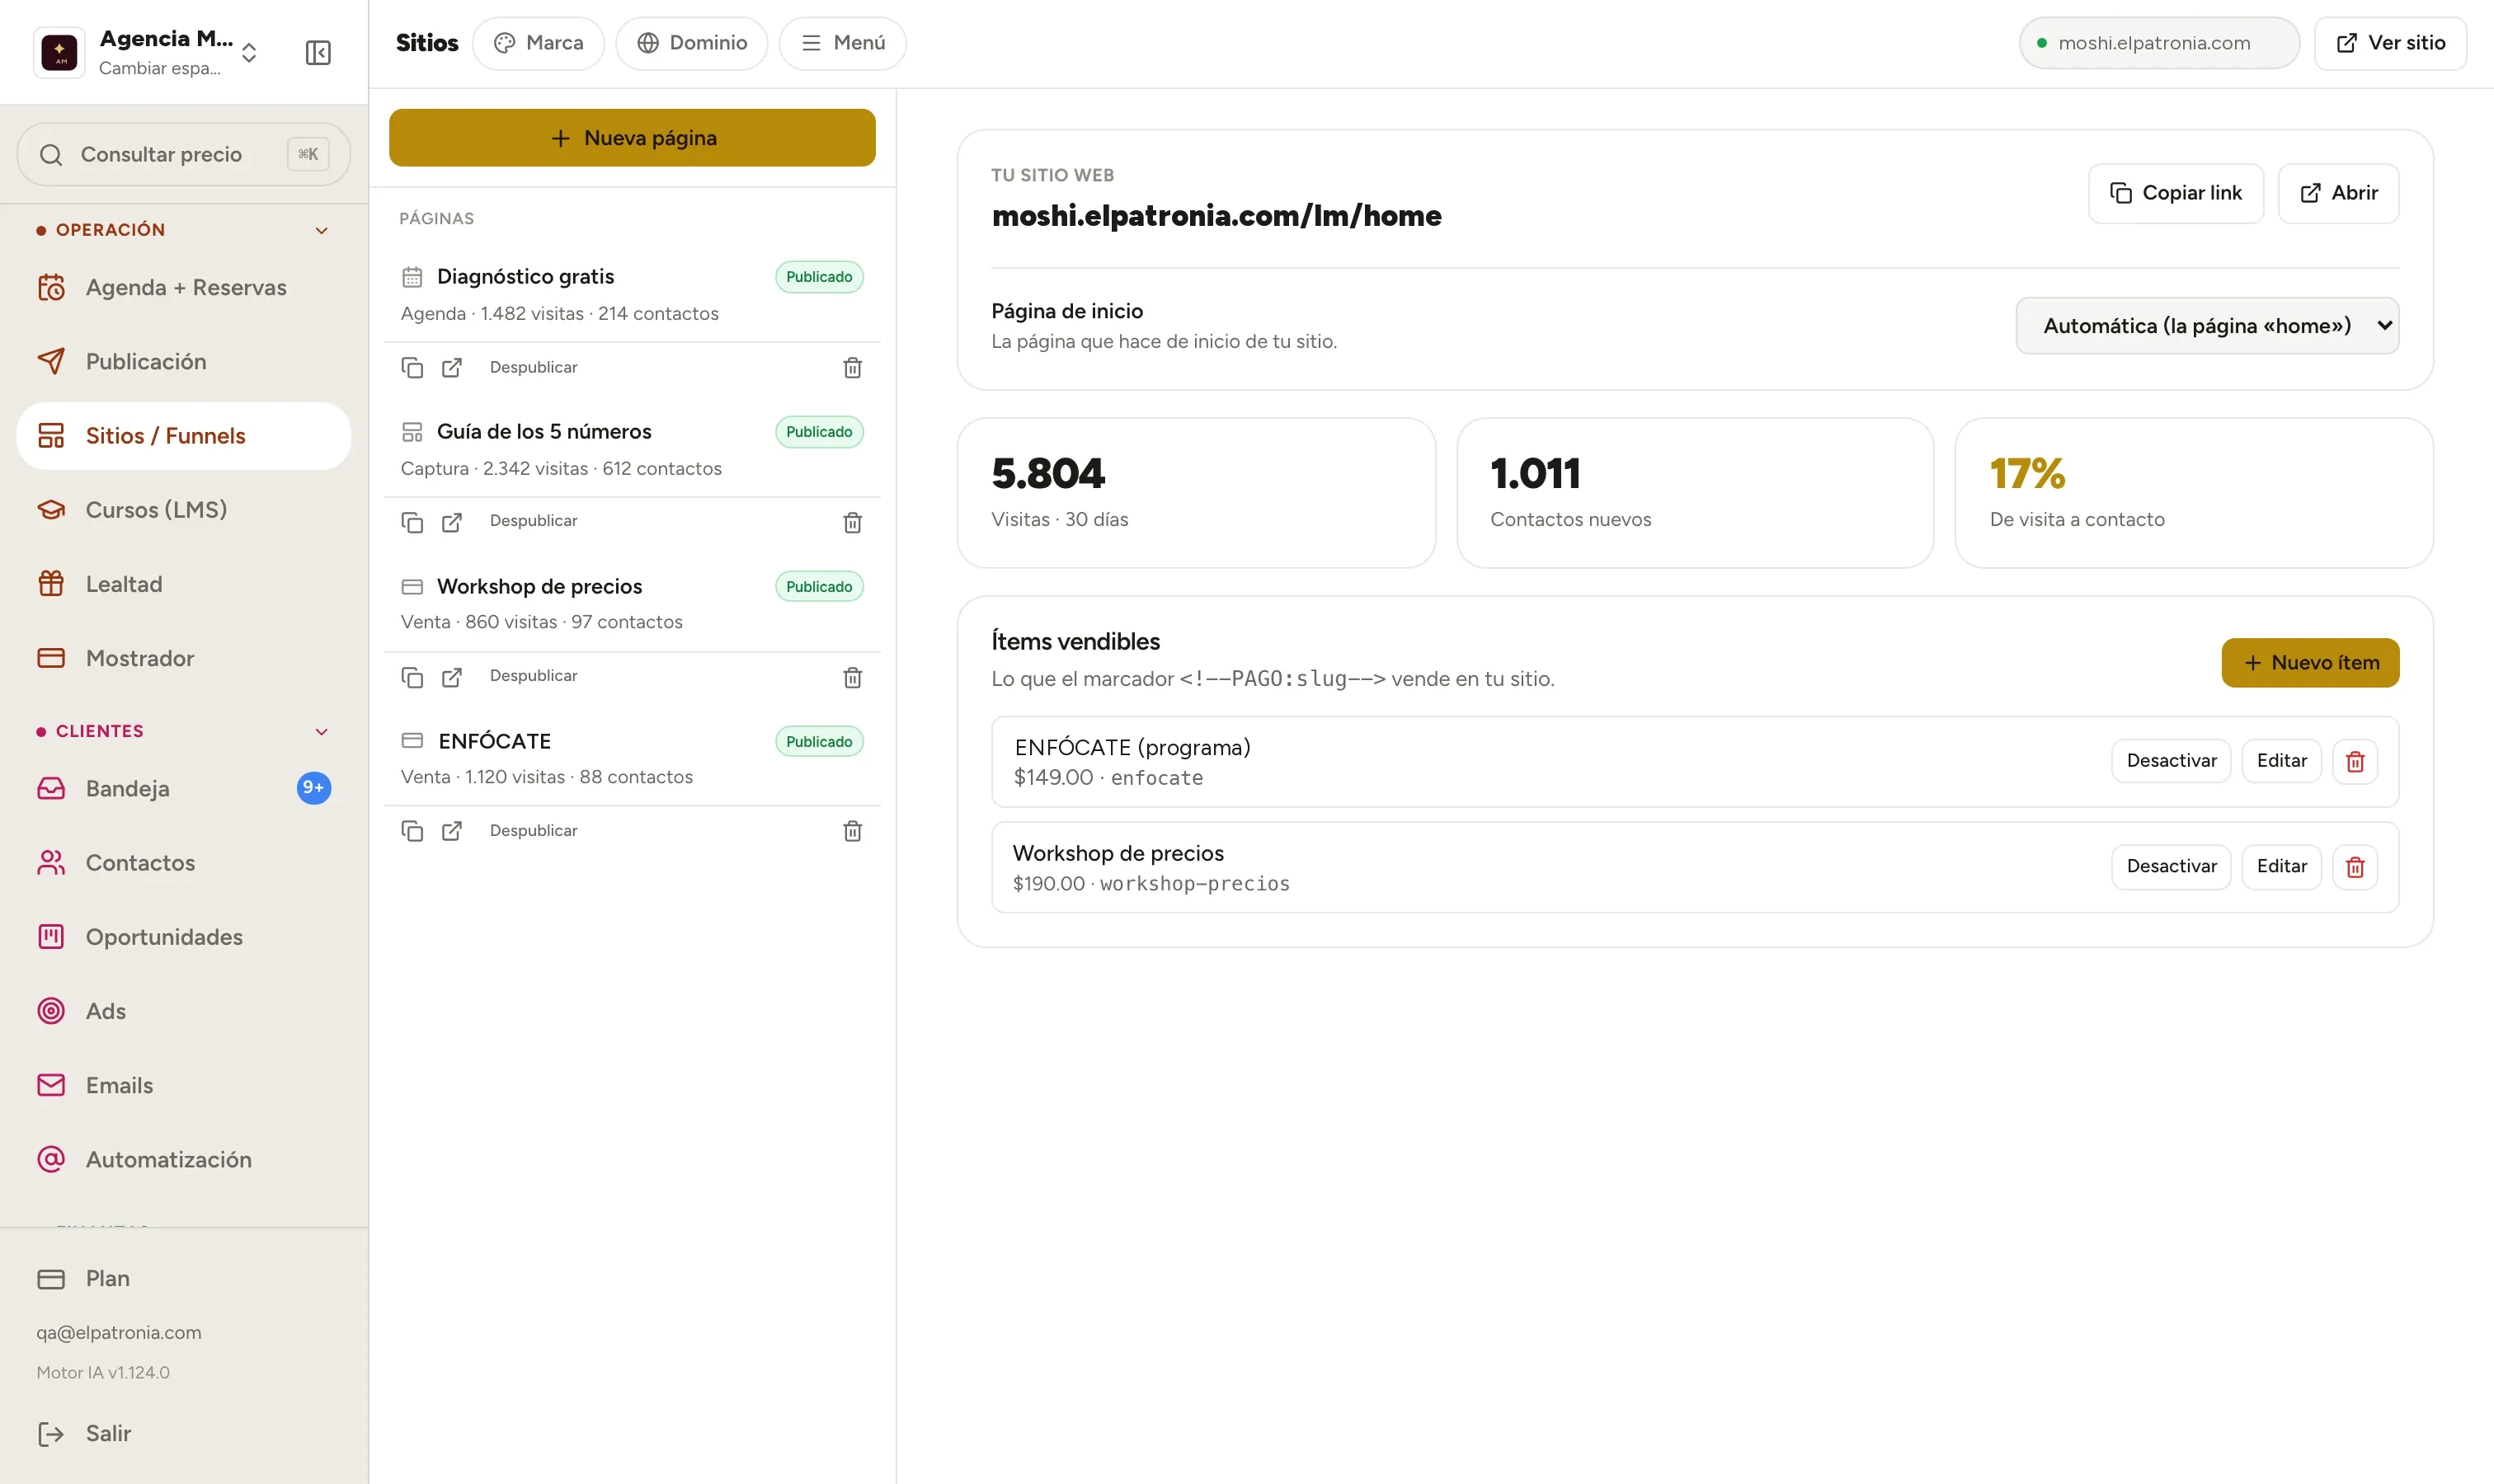Image resolution: width=2494 pixels, height=1484 pixels.
Task: Despublicar the ENFÓCATE page
Action: pyautogui.click(x=534, y=831)
